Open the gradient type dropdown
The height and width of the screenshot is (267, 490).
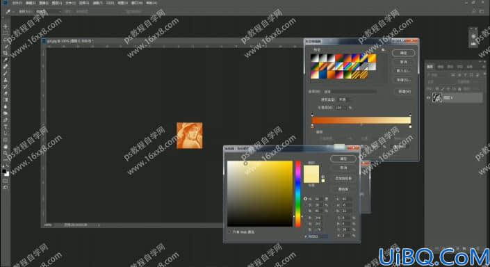pyautogui.click(x=343, y=99)
